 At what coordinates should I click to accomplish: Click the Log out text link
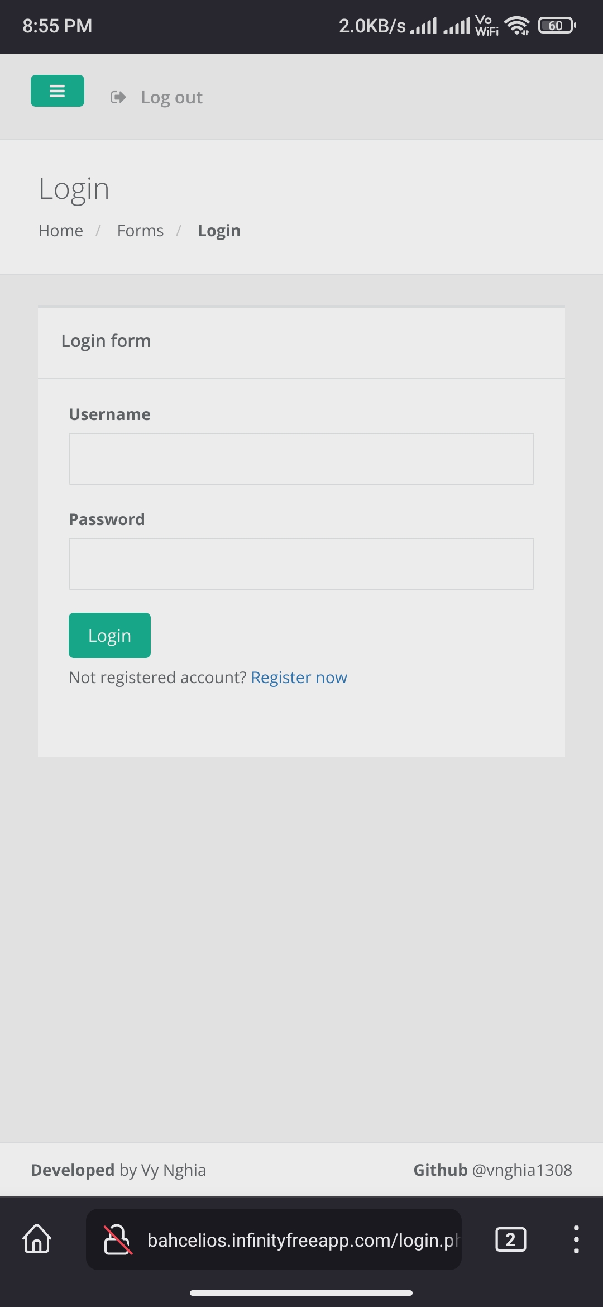(x=171, y=97)
